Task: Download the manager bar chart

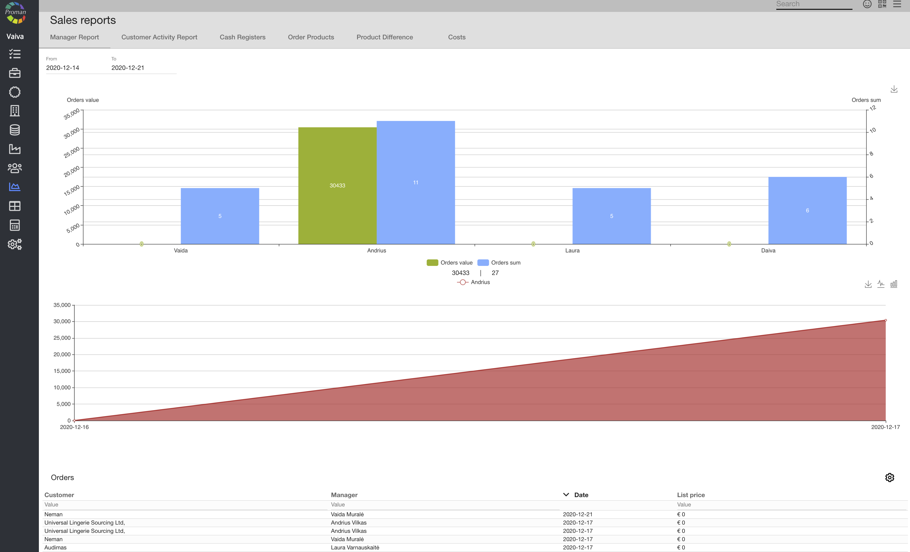Action: click(894, 89)
